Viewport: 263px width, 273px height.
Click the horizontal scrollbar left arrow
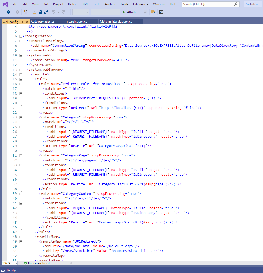click(71, 263)
